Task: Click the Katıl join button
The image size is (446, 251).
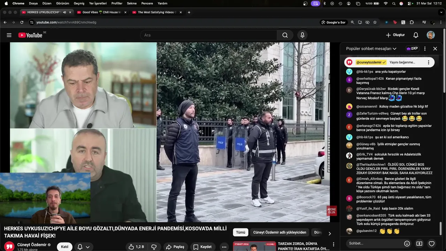Action: [x=65, y=247]
